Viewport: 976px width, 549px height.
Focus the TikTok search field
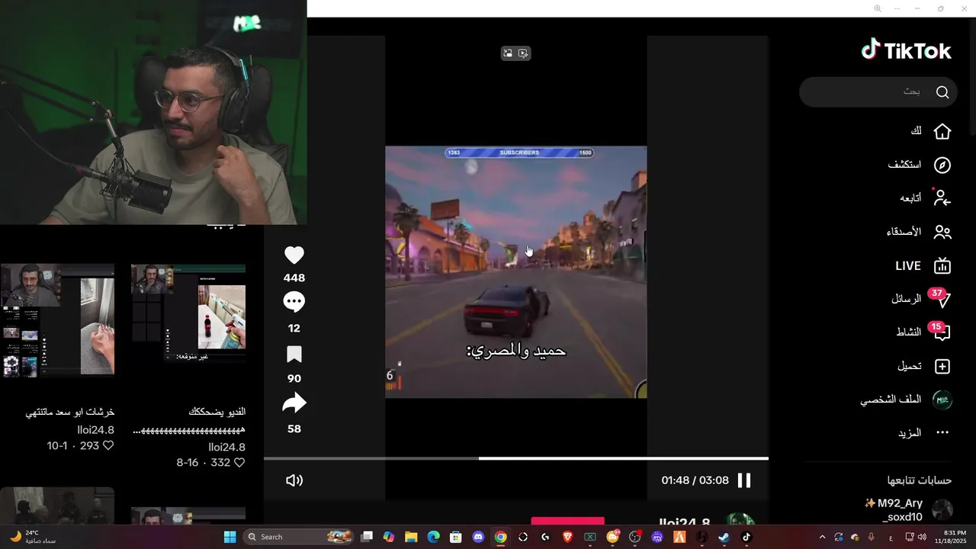(878, 91)
